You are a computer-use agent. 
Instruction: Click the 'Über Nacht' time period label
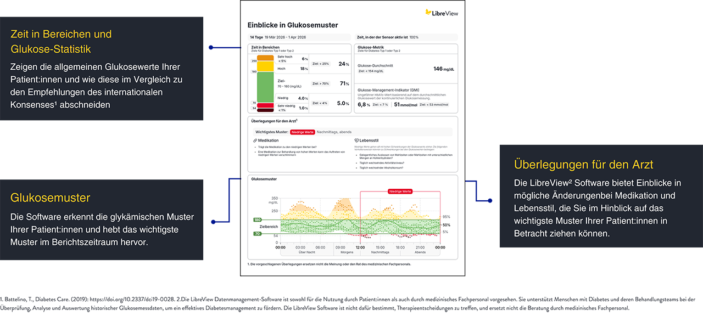click(x=306, y=252)
